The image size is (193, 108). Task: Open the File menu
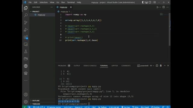[30, 2]
